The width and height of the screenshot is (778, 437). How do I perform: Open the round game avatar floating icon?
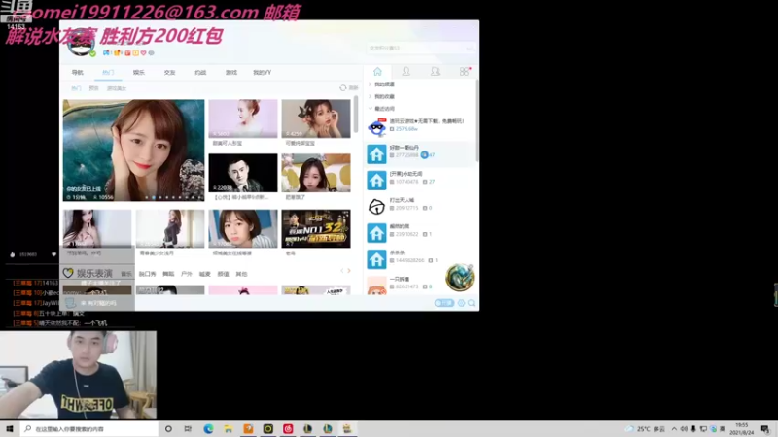click(459, 278)
